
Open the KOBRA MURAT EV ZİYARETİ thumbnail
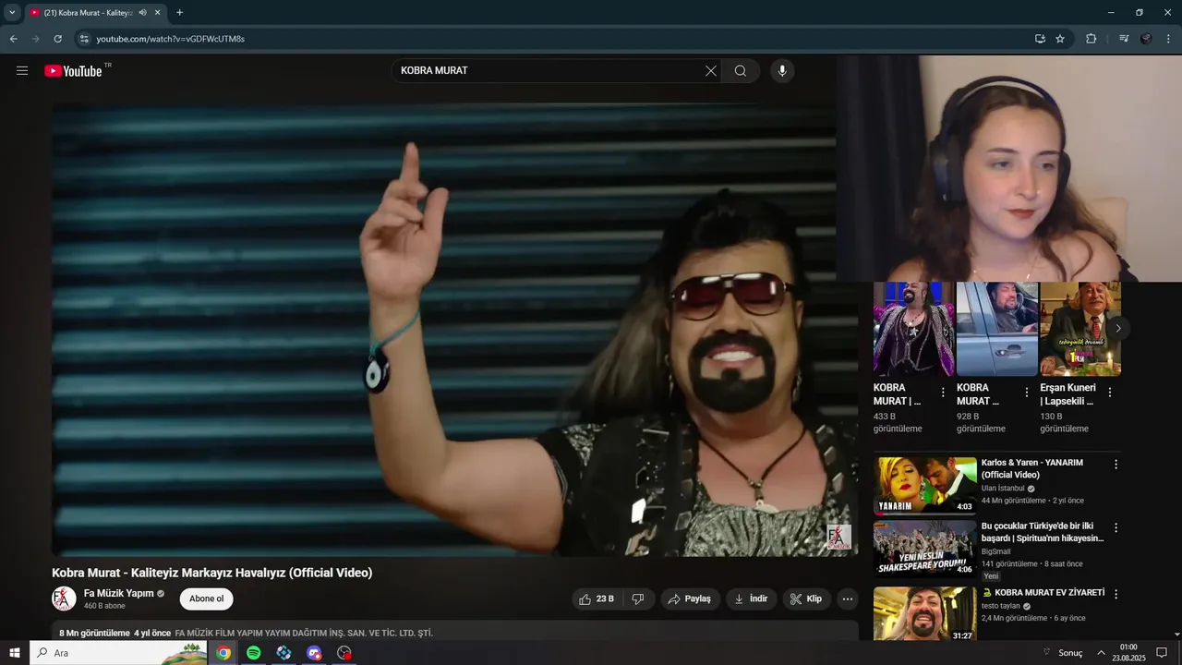[924, 613]
